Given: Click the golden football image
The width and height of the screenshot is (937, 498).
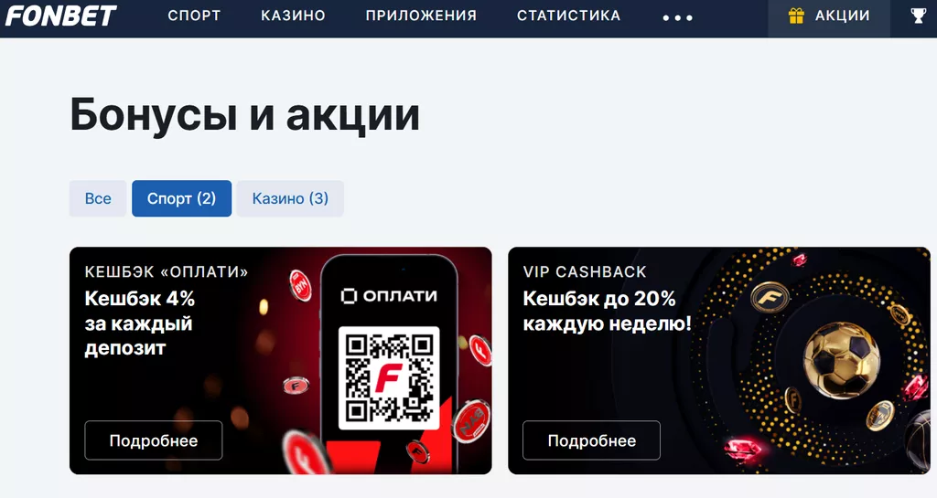Looking at the screenshot, I should click(842, 356).
